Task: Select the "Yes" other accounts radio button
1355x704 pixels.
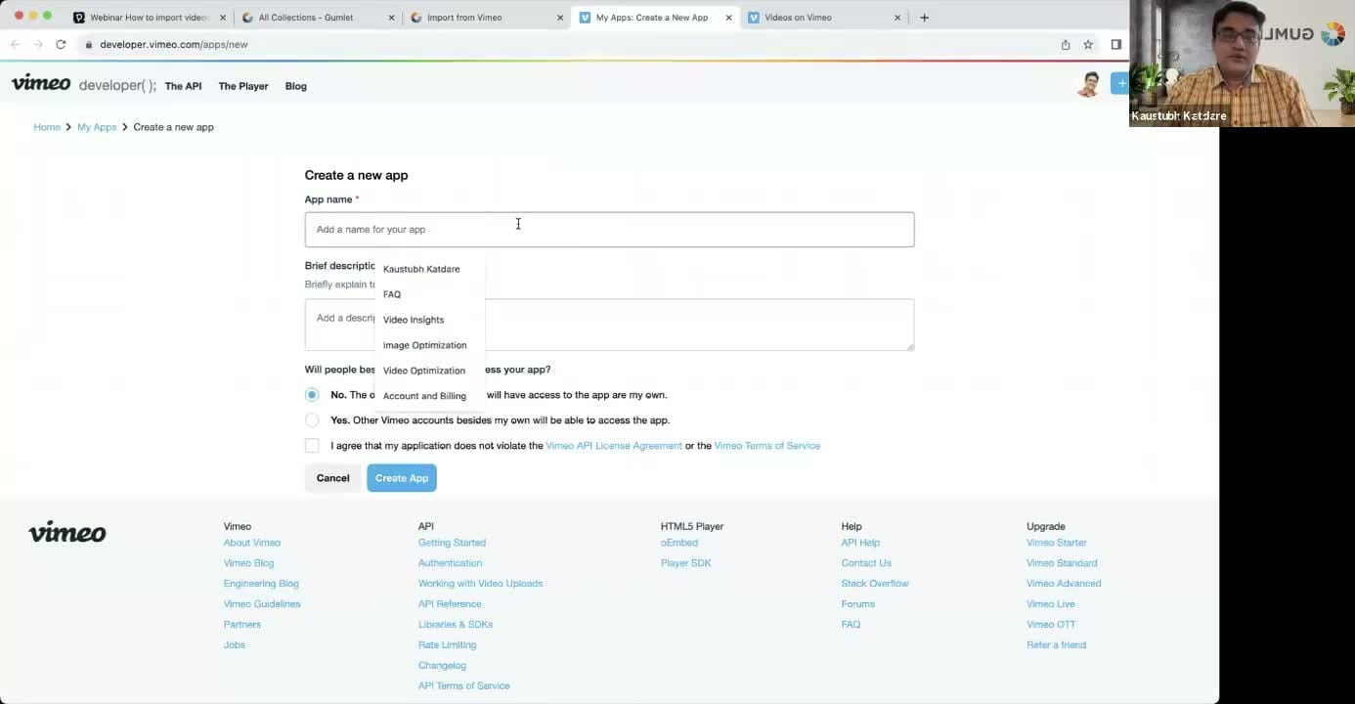Action: tap(312, 420)
